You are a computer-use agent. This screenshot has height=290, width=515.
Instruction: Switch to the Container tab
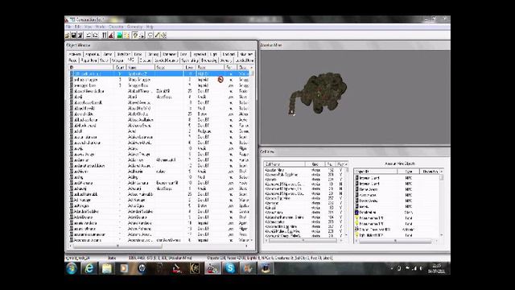point(169,54)
